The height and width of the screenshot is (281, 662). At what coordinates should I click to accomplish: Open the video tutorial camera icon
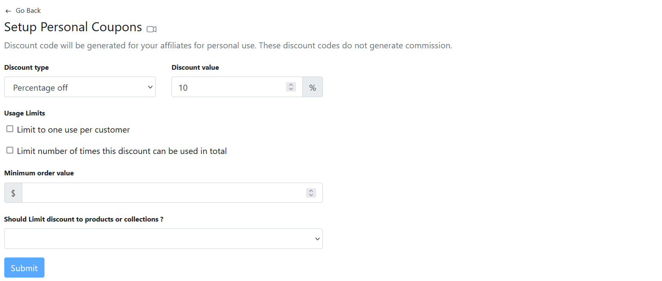click(151, 29)
